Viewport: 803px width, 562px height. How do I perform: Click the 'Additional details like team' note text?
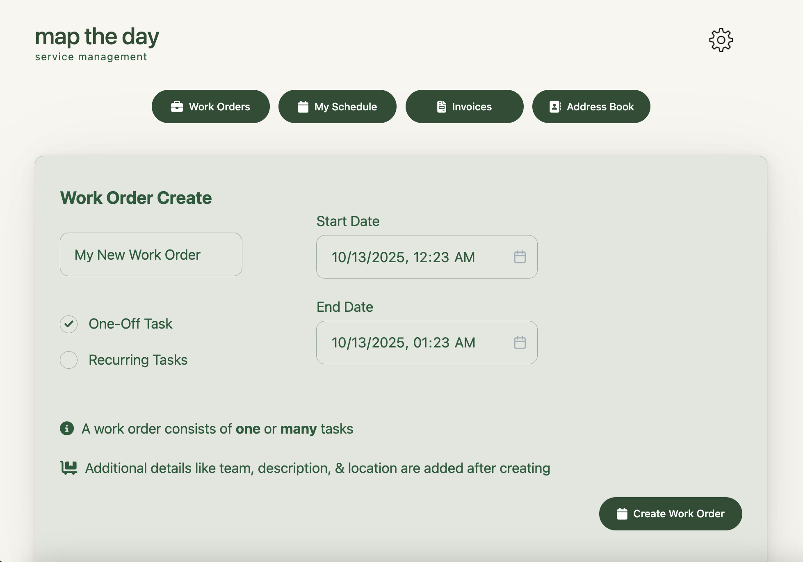pyautogui.click(x=317, y=468)
